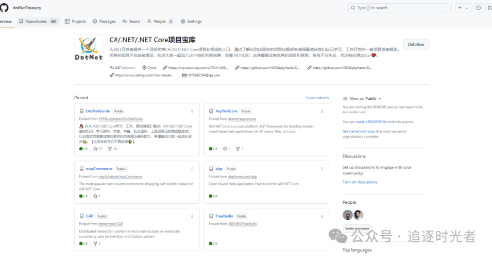Open the People tab
492x265 pixels.
point(160,21)
